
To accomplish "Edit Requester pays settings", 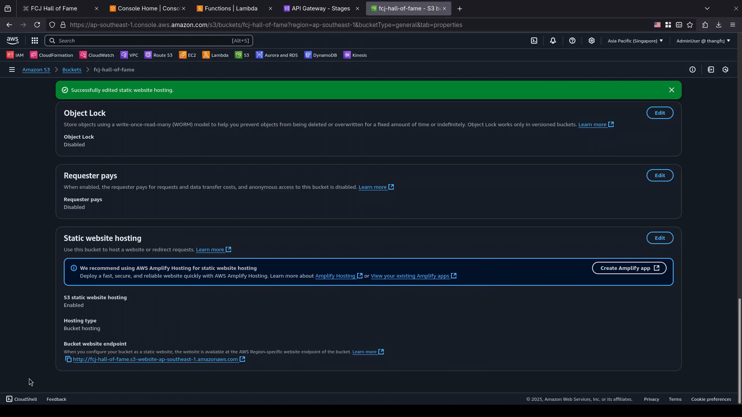I will click(x=660, y=176).
